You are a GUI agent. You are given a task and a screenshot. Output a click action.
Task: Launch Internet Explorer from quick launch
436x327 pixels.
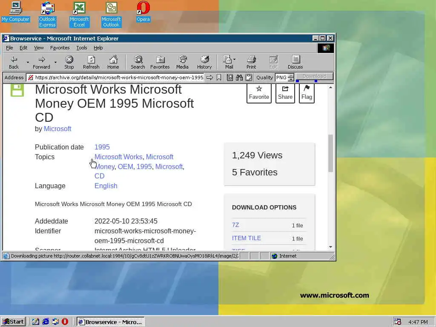pyautogui.click(x=46, y=322)
